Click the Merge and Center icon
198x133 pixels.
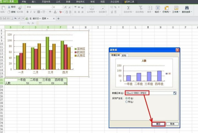92,8
